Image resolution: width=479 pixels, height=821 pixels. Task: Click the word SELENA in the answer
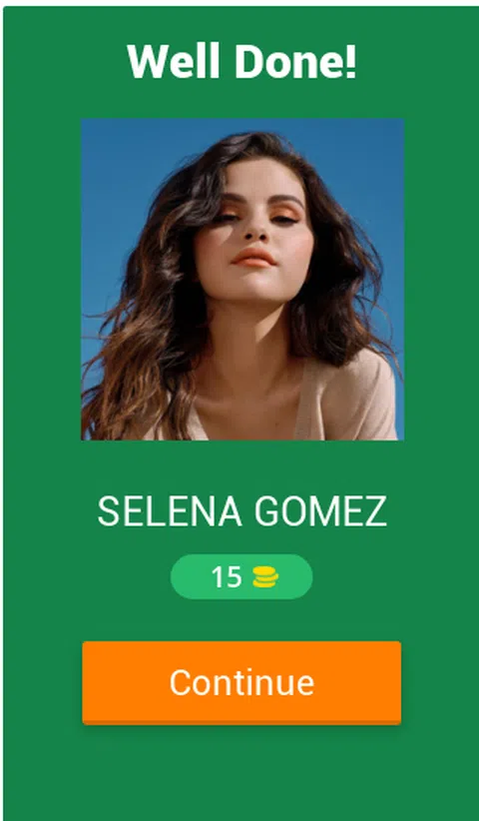tap(170, 511)
